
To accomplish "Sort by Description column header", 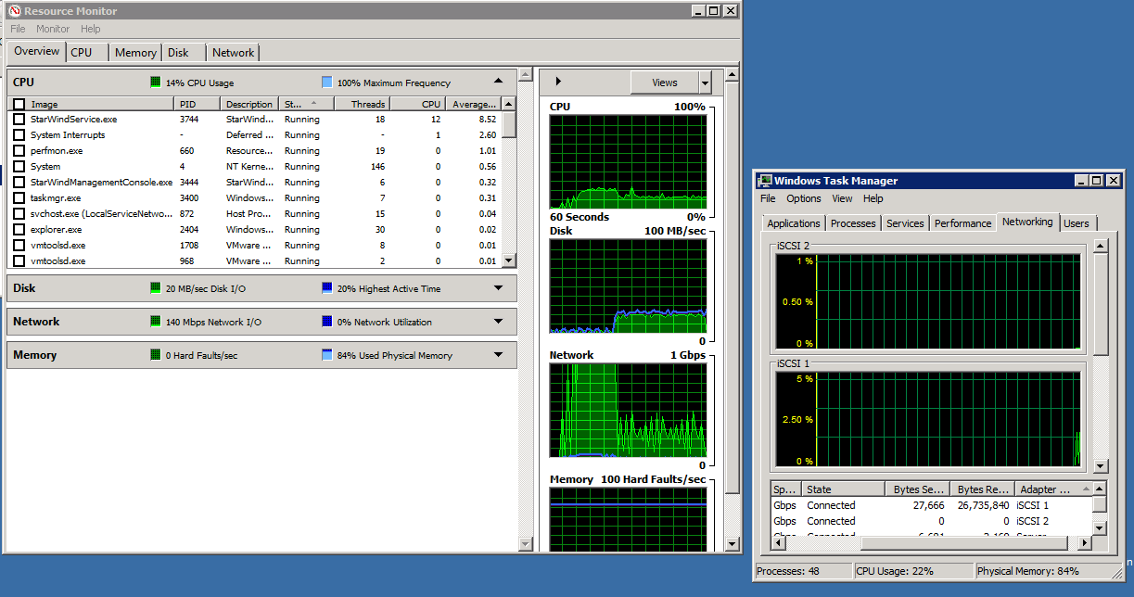I will click(249, 104).
